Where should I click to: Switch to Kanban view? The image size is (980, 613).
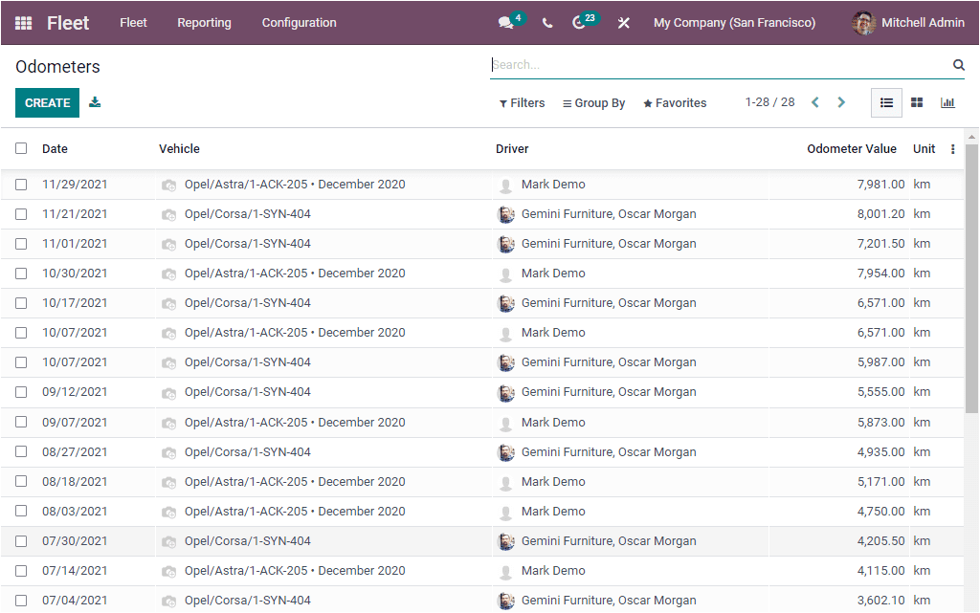pyautogui.click(x=917, y=102)
